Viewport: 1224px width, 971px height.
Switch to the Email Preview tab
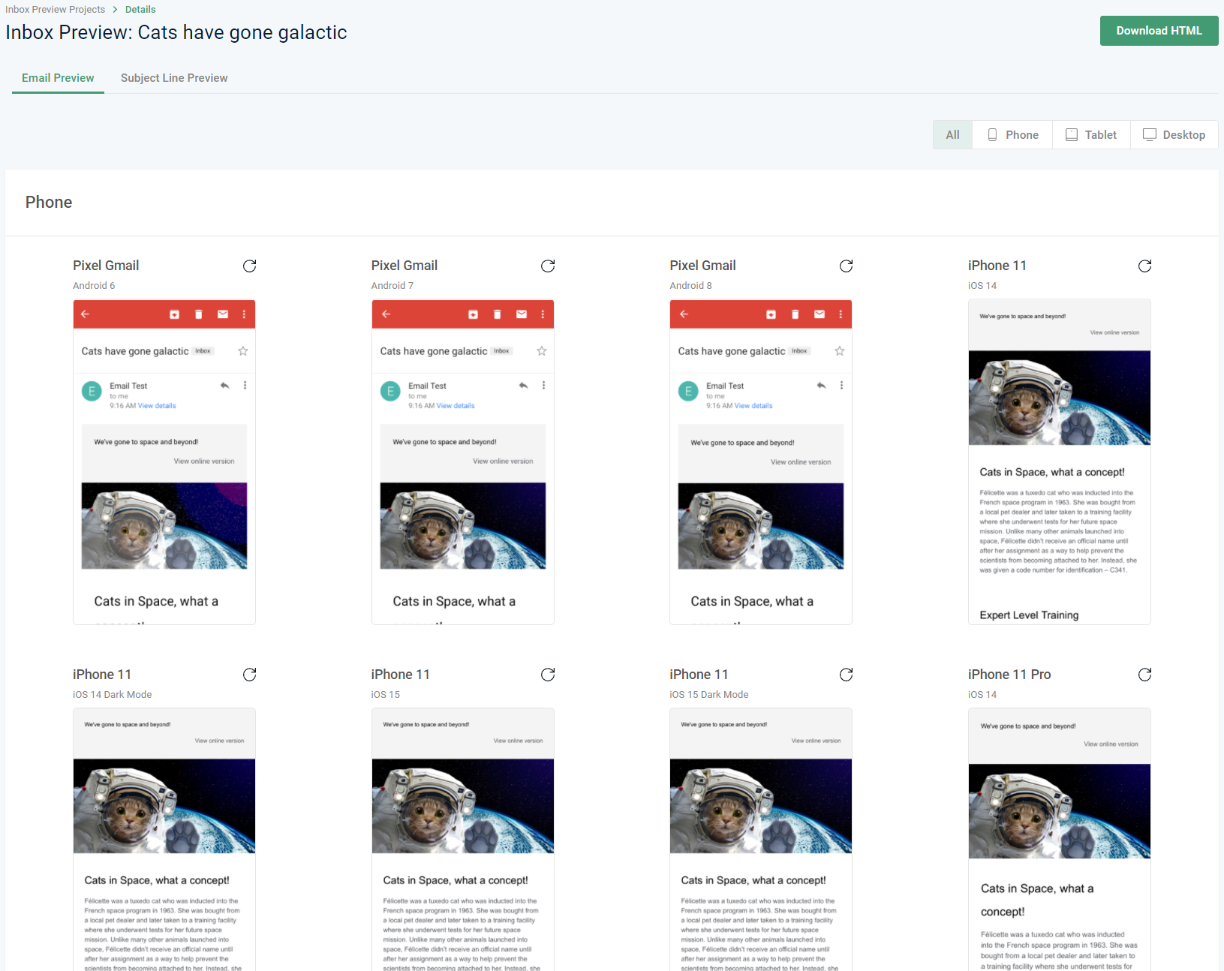58,78
